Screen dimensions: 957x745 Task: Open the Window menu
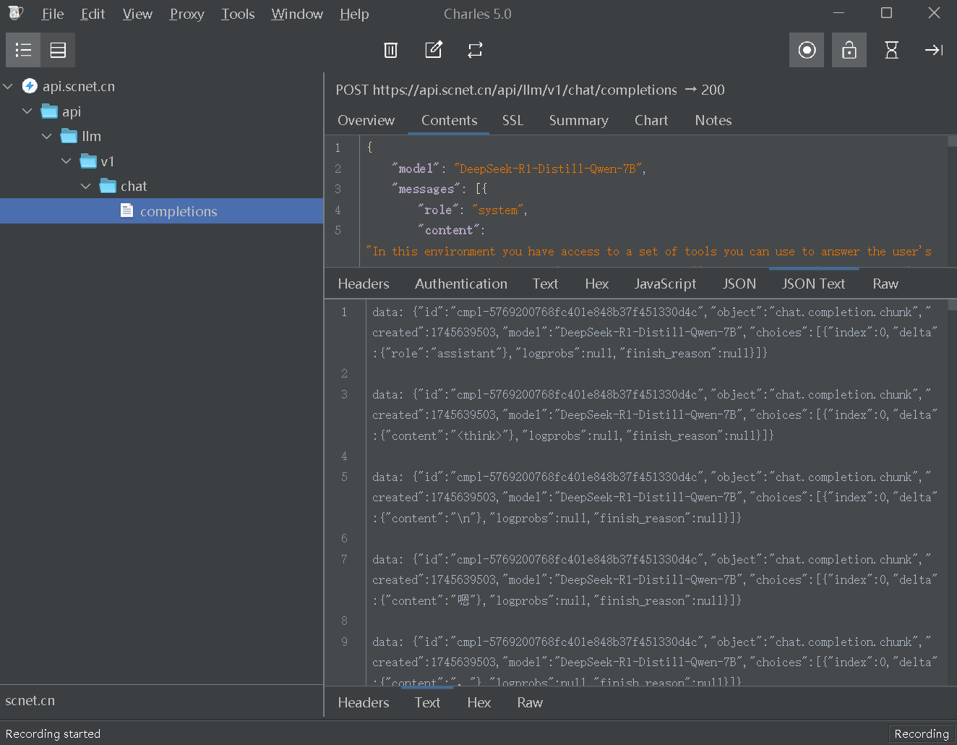point(297,14)
